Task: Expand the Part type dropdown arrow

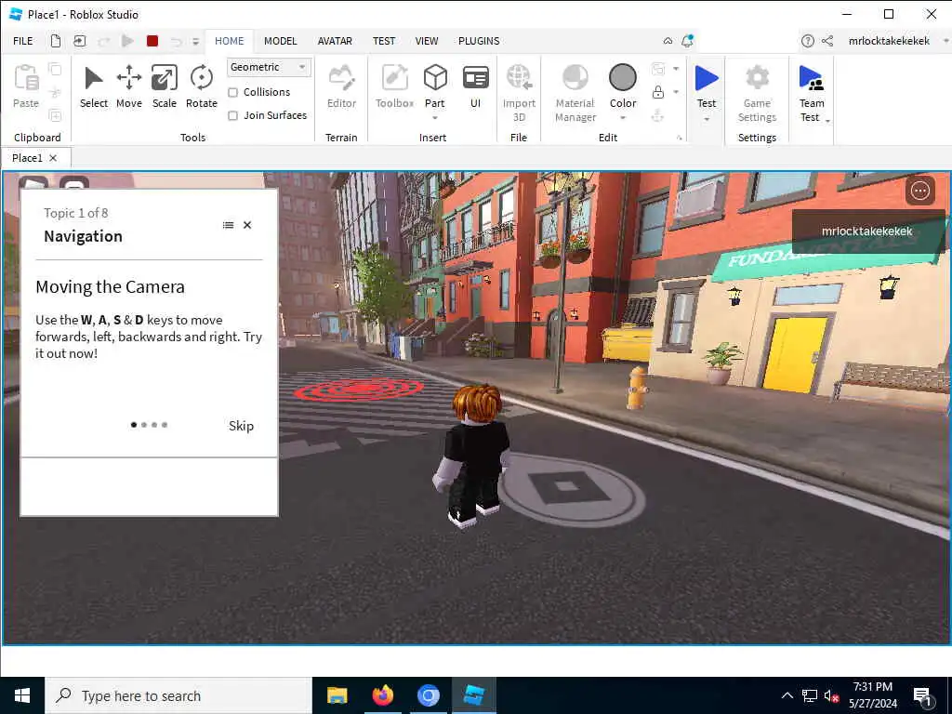Action: click(x=435, y=118)
